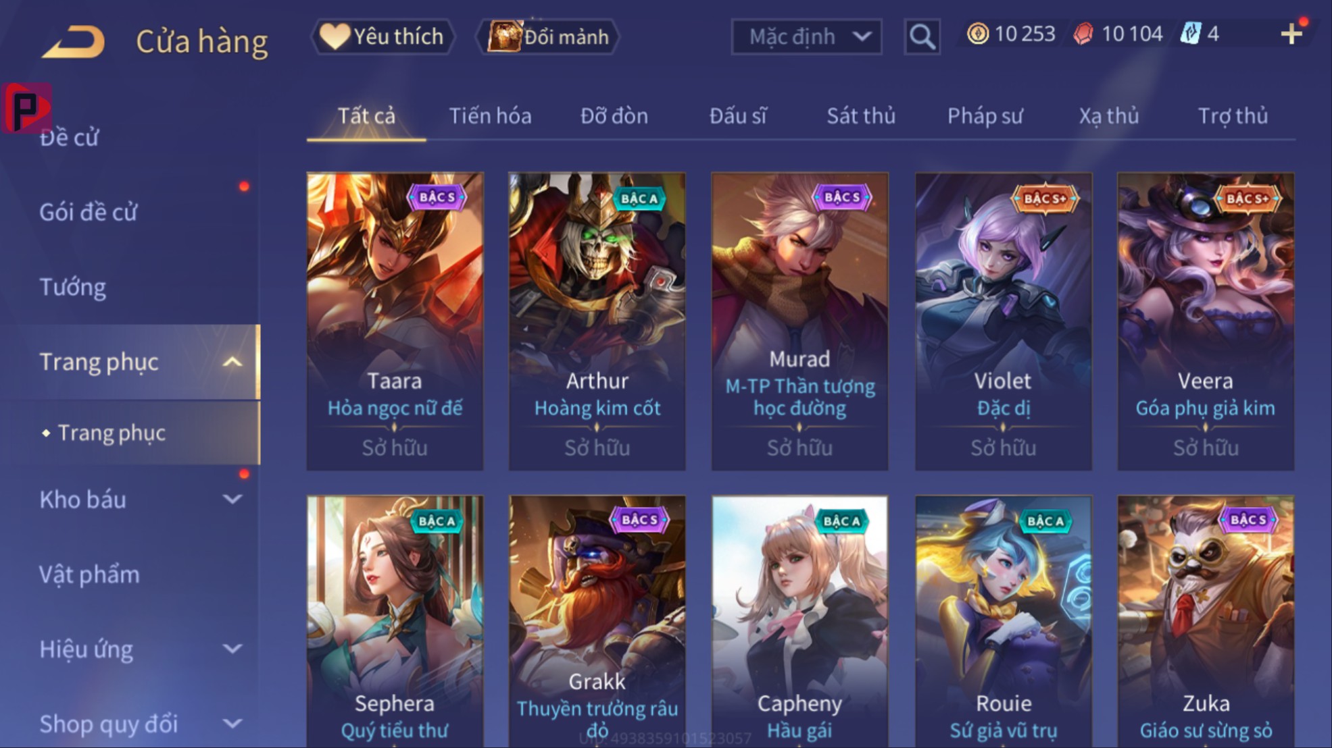The width and height of the screenshot is (1332, 748).
Task: Go to Gói đề cử sidebar item
Action: 88,213
